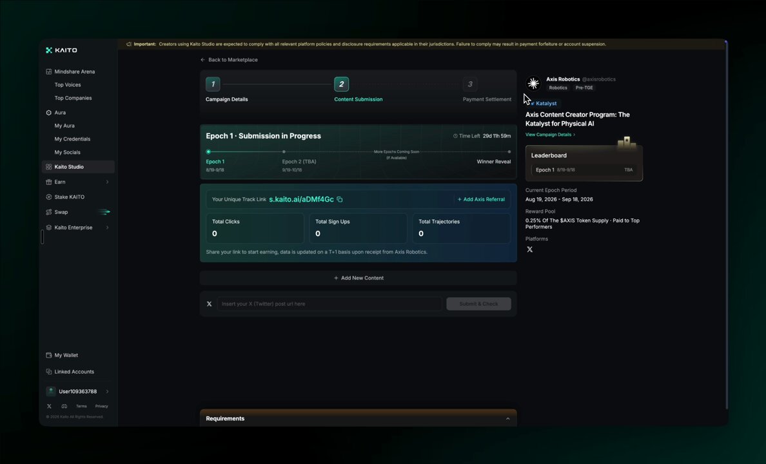Open the Leaderboard Epoch 1 row
The image size is (766, 464).
pyautogui.click(x=584, y=170)
